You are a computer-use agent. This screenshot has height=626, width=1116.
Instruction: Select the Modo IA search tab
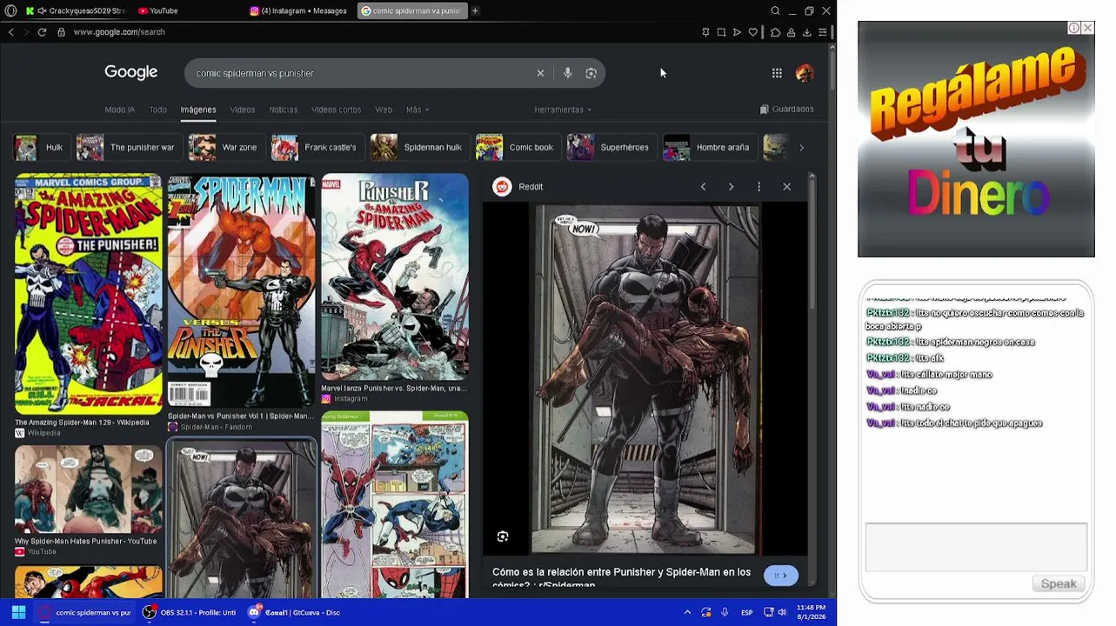[x=119, y=110]
